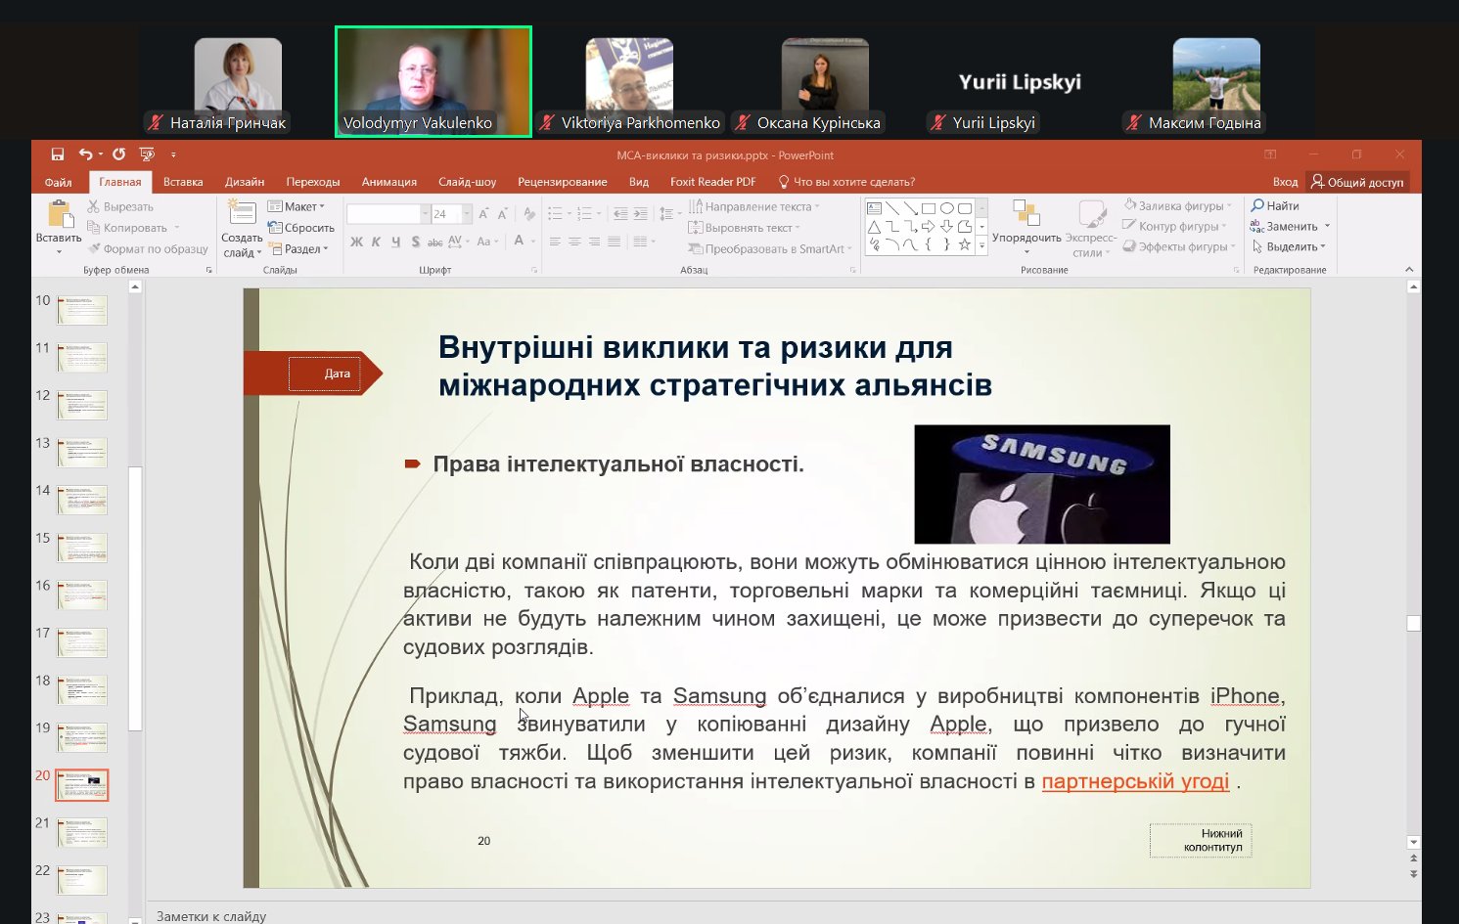
Task: Collapse the ribbon with the chevron arrow
Action: (1409, 270)
